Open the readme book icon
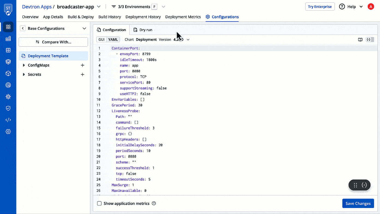This screenshot has height=214, width=380. coord(360,40)
